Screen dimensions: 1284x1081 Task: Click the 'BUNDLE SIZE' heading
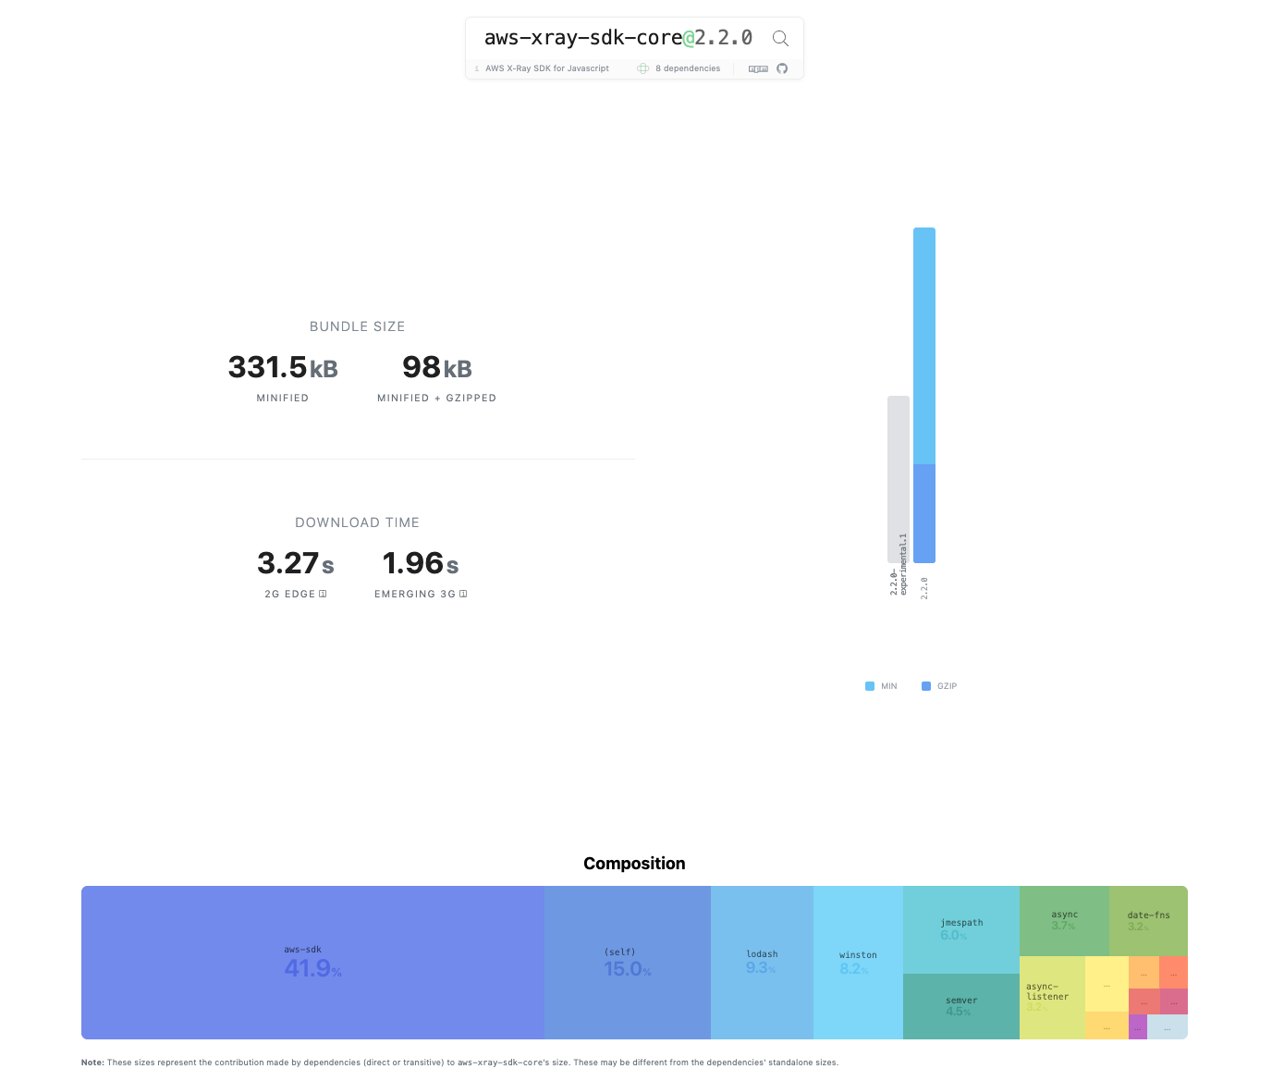[x=358, y=326]
